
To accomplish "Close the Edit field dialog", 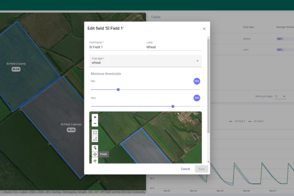I will [204, 29].
